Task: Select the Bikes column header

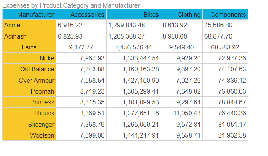Action: click(x=134, y=15)
